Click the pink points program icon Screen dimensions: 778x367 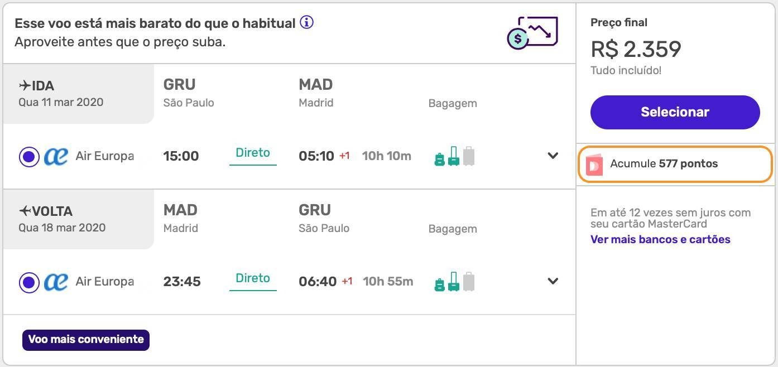tap(594, 165)
